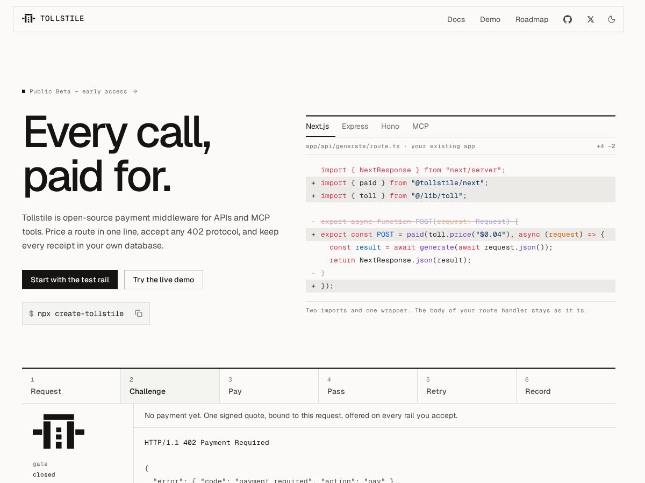The height and width of the screenshot is (483, 645).
Task: Click the 'Two imports and one wrapper' caption
Action: tap(447, 310)
